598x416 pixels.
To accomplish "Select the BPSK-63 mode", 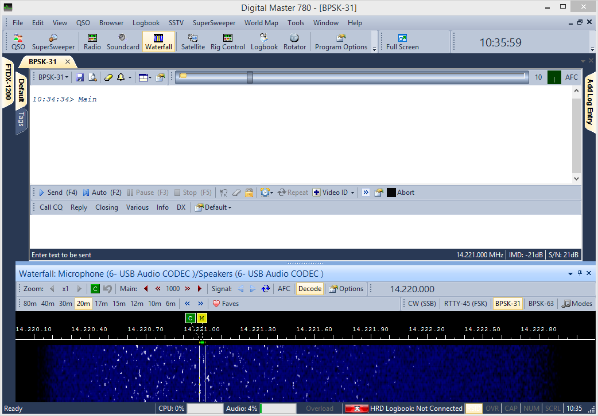I will click(x=541, y=304).
